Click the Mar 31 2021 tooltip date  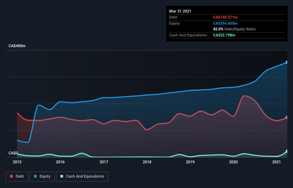point(180,11)
